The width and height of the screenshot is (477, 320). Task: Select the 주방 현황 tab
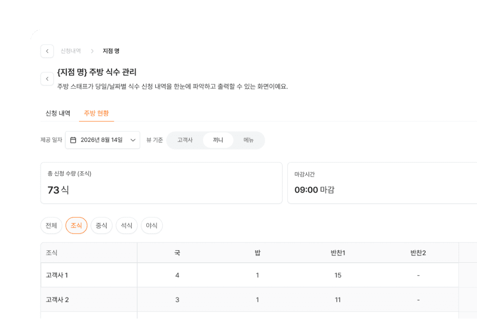tap(96, 113)
